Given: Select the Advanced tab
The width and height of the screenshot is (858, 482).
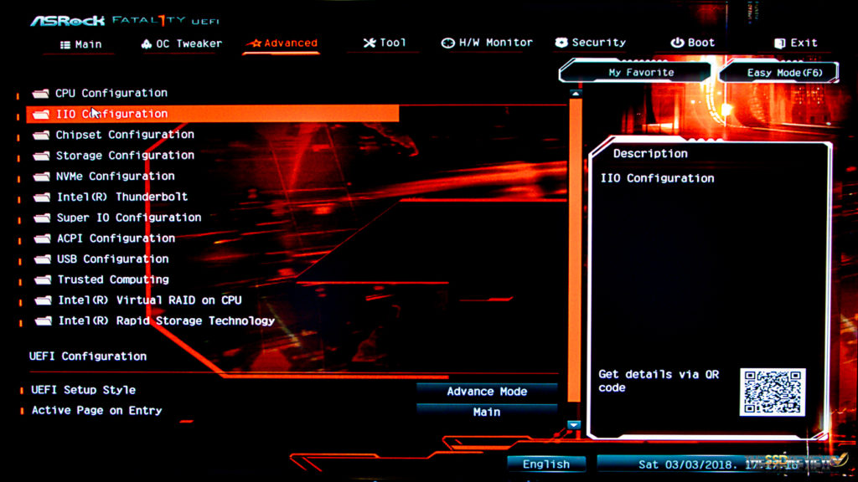Looking at the screenshot, I should click(283, 44).
